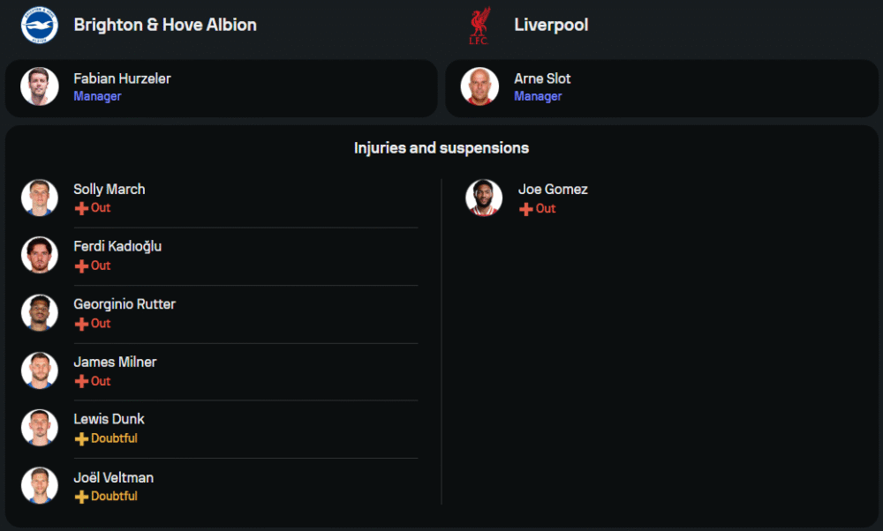Click the Brighton & Hove Albion club crest
Image resolution: width=883 pixels, height=531 pixels.
(x=39, y=25)
